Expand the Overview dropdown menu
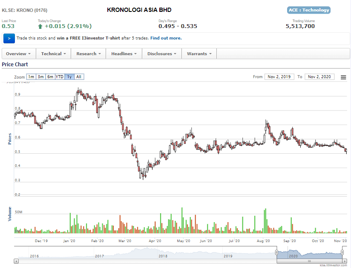The image size is (351, 268). (x=19, y=54)
